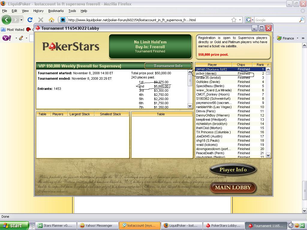Click the "Players" column header in tables list

coord(59,114)
